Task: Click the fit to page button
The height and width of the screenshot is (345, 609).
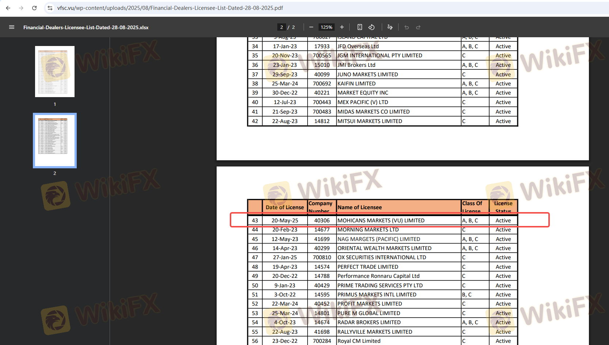Action: [x=360, y=27]
